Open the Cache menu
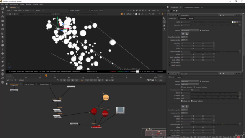This screenshot has height=138, width=245. click(x=36, y=4)
